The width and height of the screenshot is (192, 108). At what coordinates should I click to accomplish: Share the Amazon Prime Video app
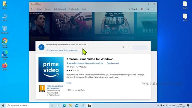pos(71,67)
